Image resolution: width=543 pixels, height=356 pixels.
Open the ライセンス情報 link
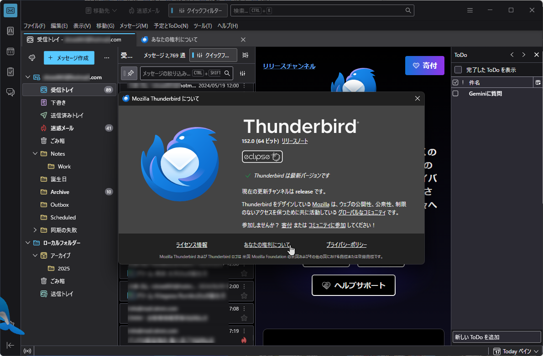[192, 245]
